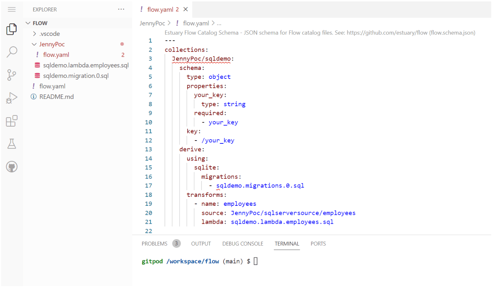Switch to the DEBUG CONSOLE tab
The height and width of the screenshot is (289, 493).
point(243,243)
